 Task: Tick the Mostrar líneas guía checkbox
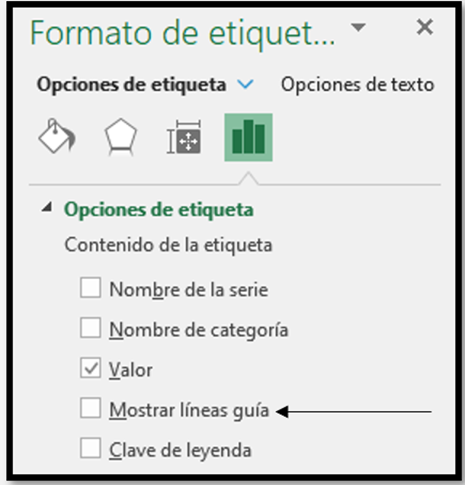click(90, 408)
